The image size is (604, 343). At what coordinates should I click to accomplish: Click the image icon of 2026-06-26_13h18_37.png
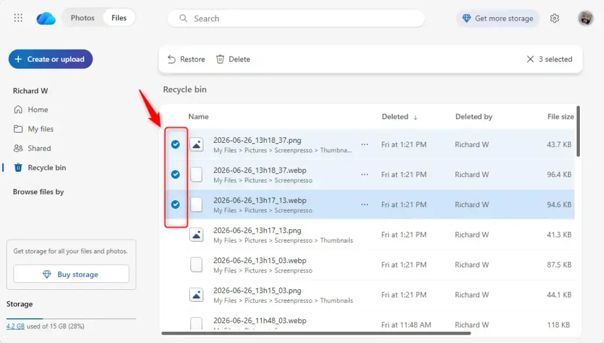click(x=196, y=145)
